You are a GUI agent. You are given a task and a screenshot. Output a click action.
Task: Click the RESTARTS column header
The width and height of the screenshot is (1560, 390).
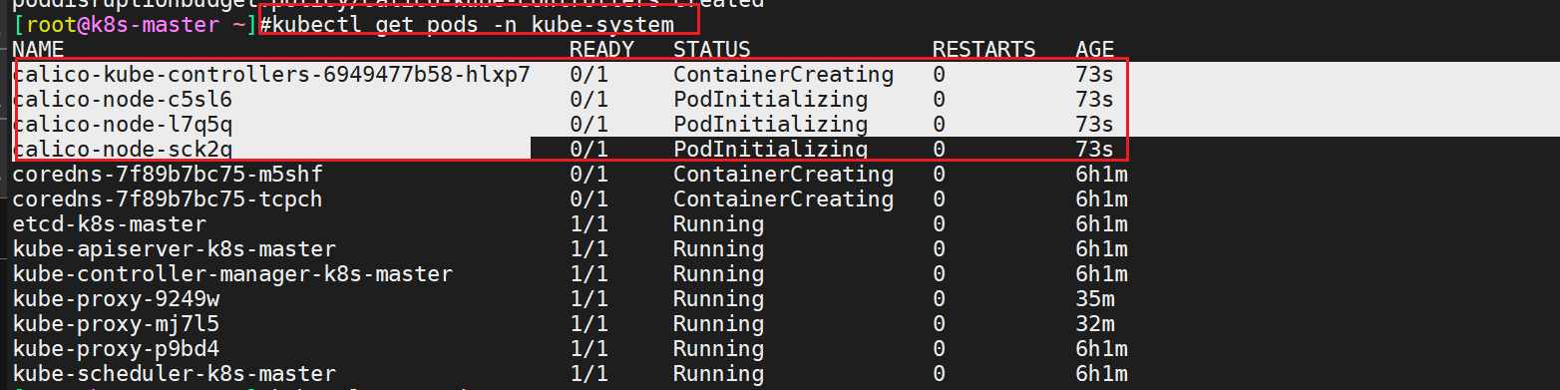coord(984,49)
